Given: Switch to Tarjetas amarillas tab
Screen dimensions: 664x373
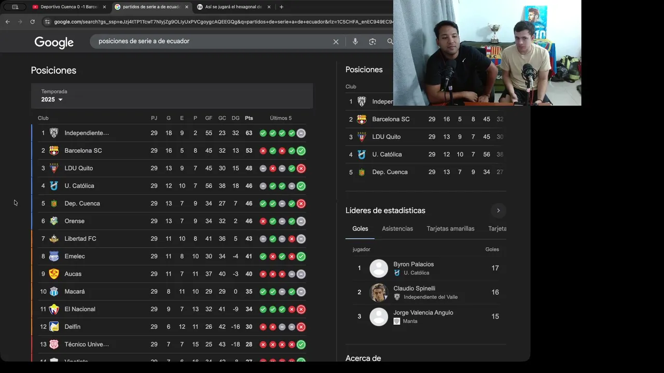Looking at the screenshot, I should pyautogui.click(x=450, y=228).
